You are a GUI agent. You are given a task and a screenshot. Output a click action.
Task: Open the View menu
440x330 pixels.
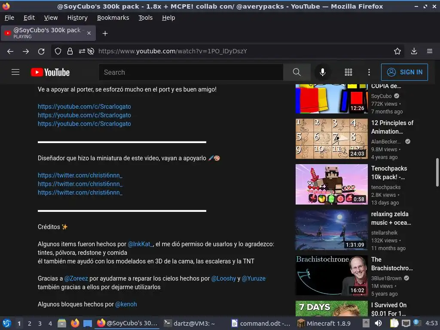click(x=51, y=18)
